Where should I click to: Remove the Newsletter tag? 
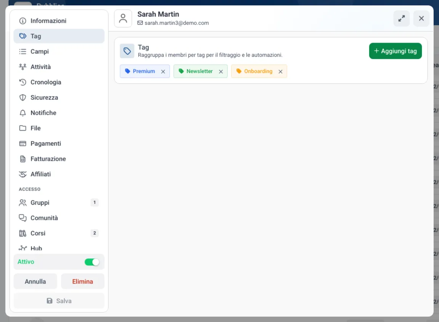221,72
